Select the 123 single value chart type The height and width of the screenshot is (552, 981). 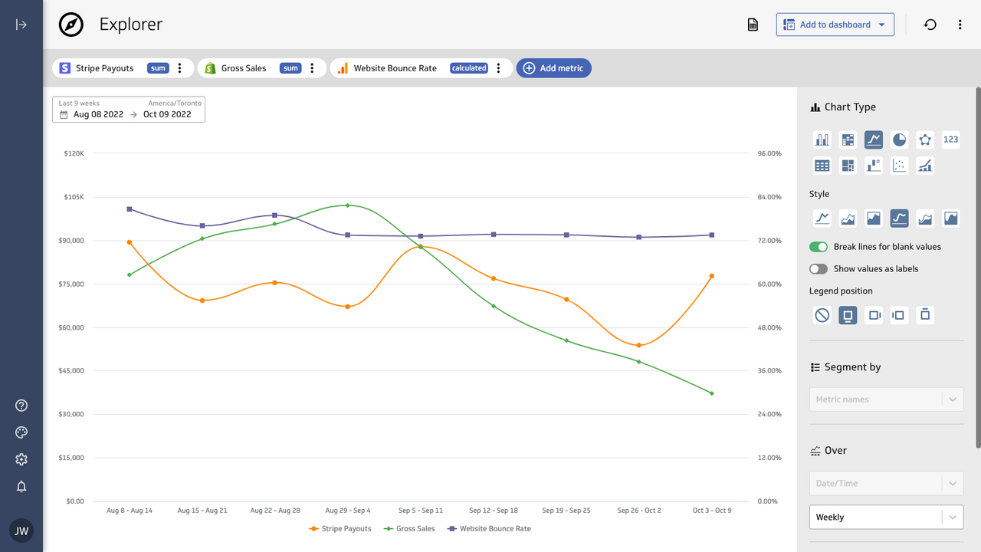[x=951, y=140]
